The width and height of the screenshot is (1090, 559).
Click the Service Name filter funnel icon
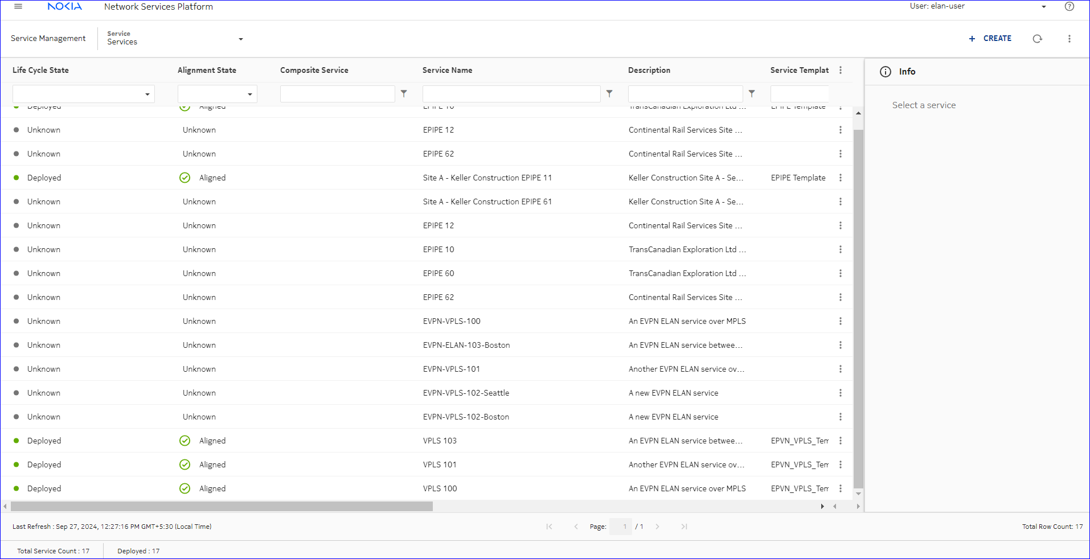(x=609, y=94)
